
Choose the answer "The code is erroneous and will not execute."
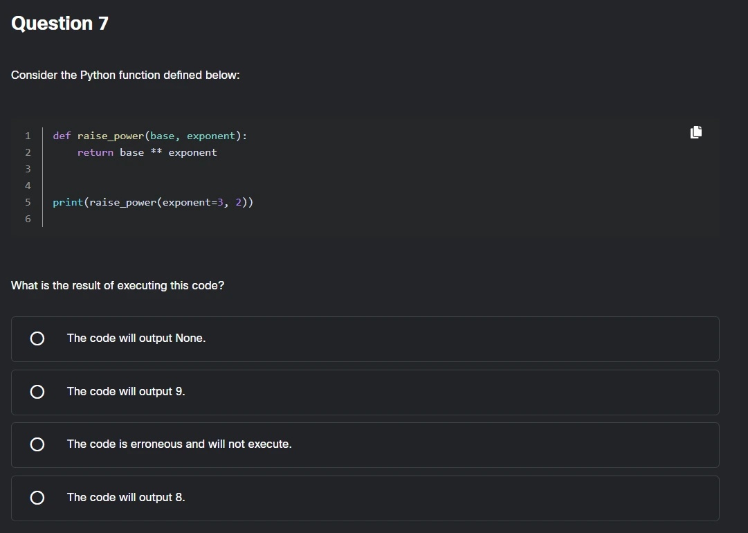(x=179, y=444)
